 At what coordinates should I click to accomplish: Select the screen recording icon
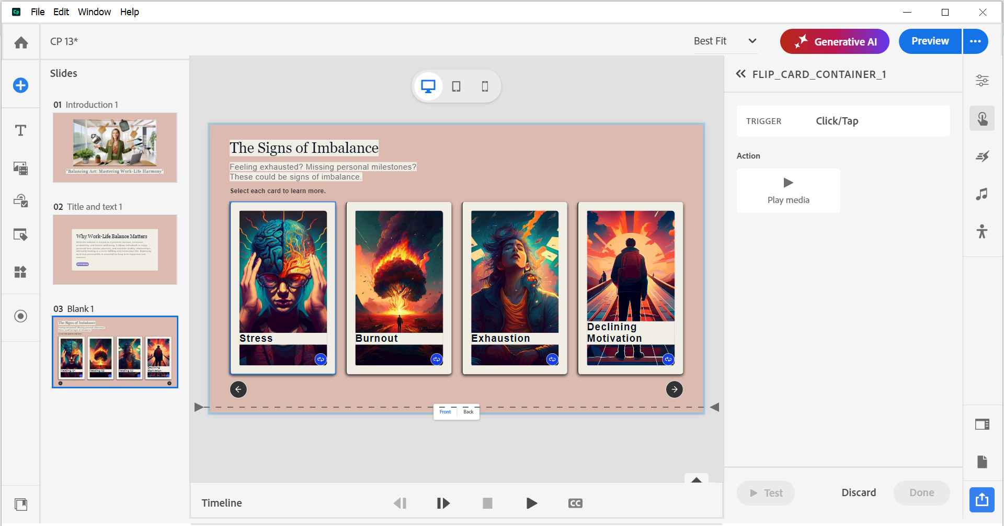(x=20, y=316)
